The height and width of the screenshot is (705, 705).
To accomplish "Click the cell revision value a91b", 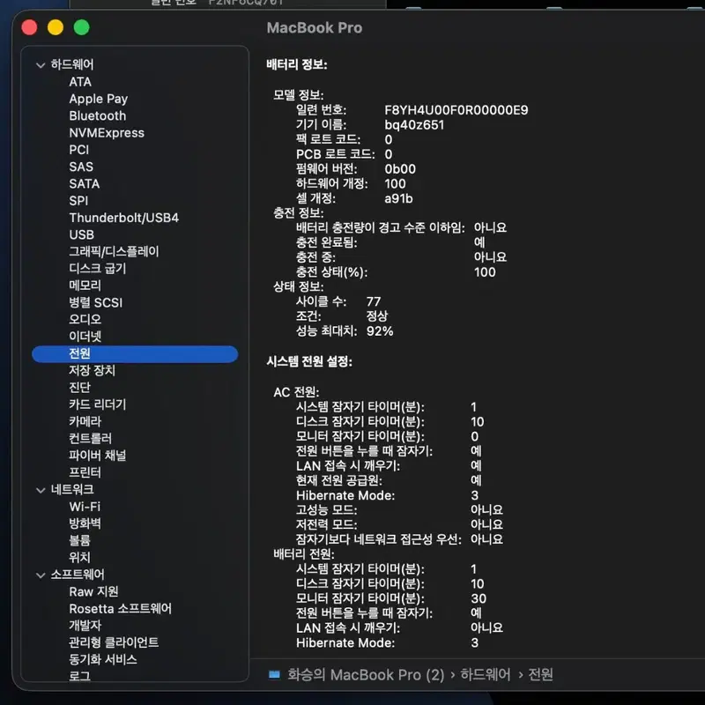I will coord(399,199).
